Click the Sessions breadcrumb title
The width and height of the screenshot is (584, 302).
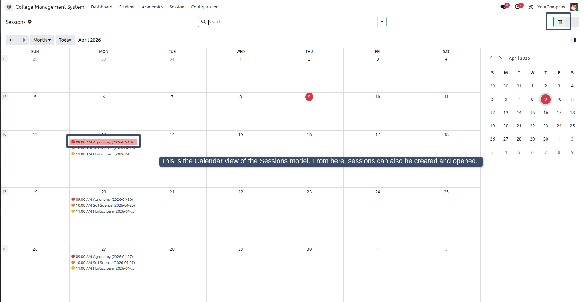(x=15, y=22)
